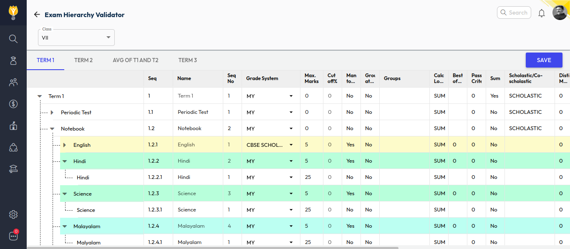Open the people group icon in sidebar
Image resolution: width=570 pixels, height=249 pixels.
13,82
